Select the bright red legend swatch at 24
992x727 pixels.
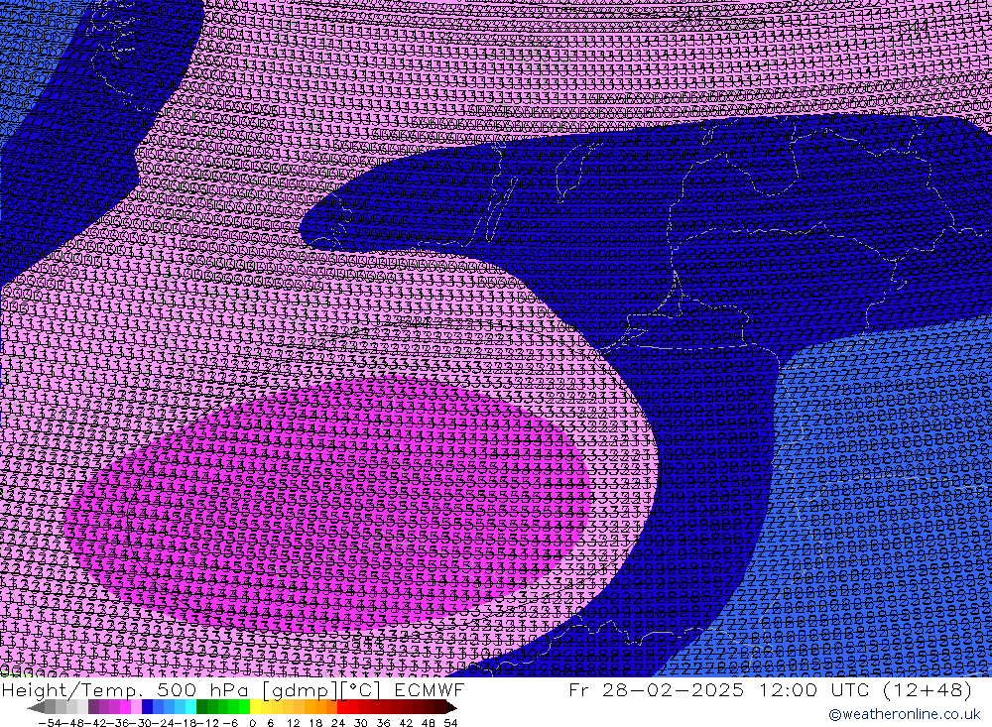[x=342, y=707]
